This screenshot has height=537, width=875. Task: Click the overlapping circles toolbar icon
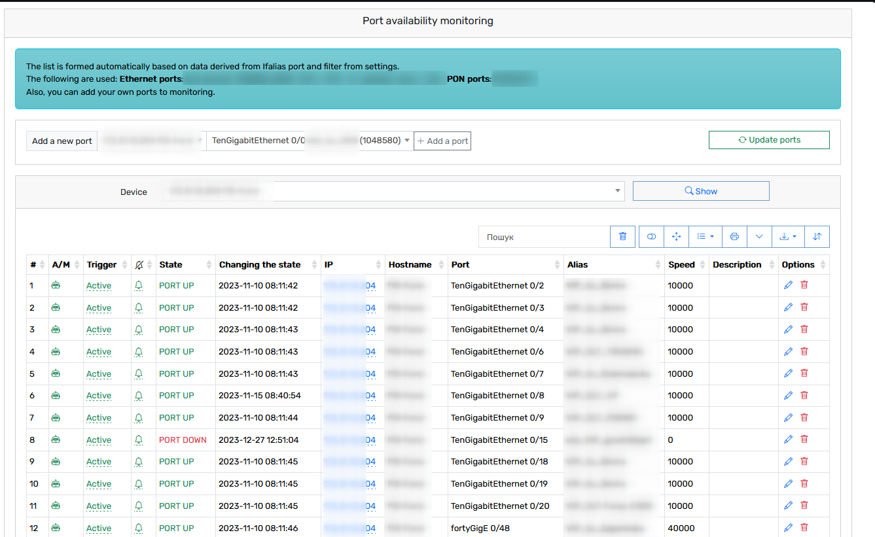[651, 237]
